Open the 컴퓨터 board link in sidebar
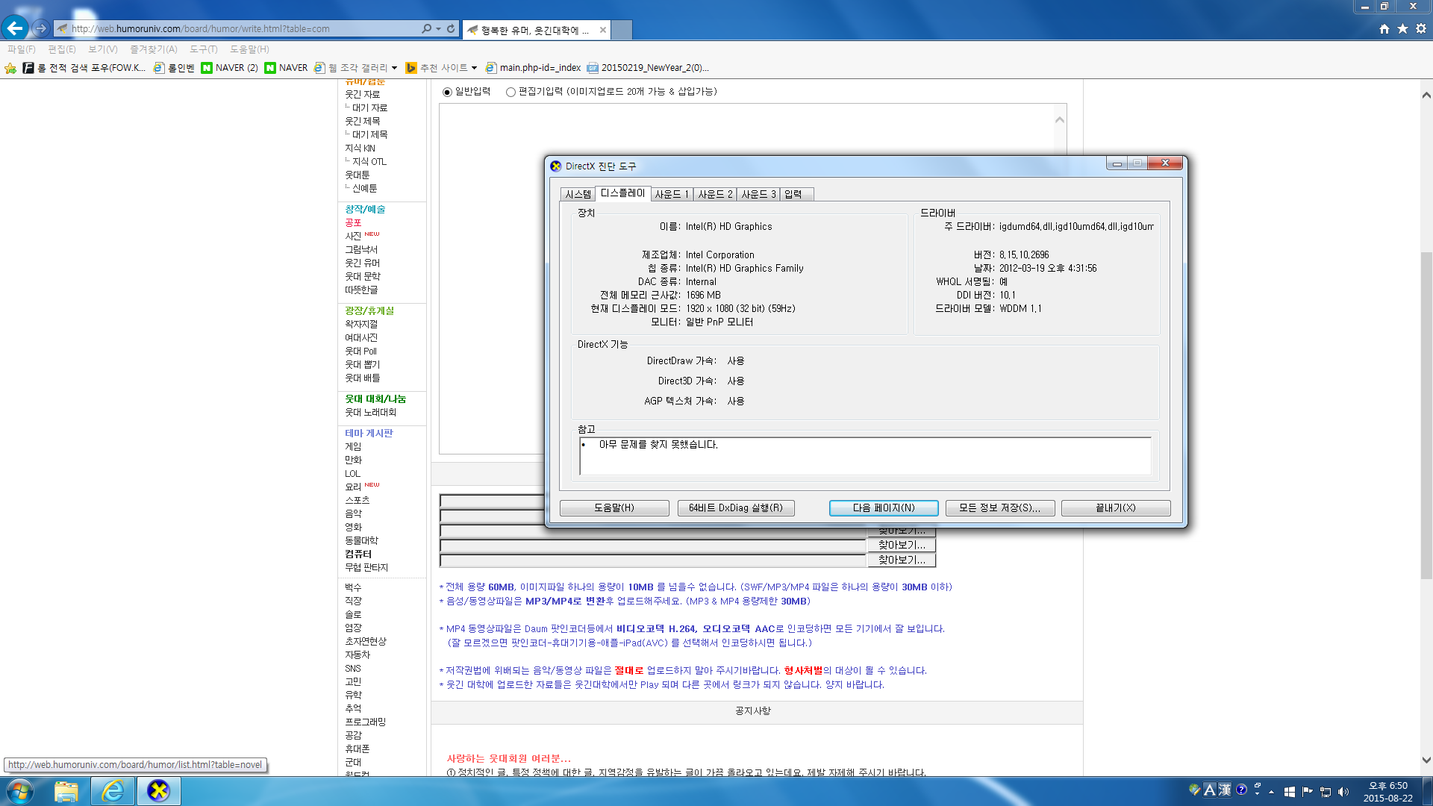The width and height of the screenshot is (1433, 806). pos(358,554)
